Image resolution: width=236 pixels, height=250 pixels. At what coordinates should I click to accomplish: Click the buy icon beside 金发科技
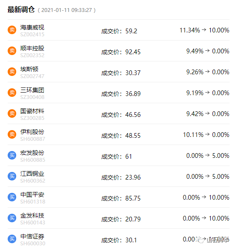(x=12, y=218)
